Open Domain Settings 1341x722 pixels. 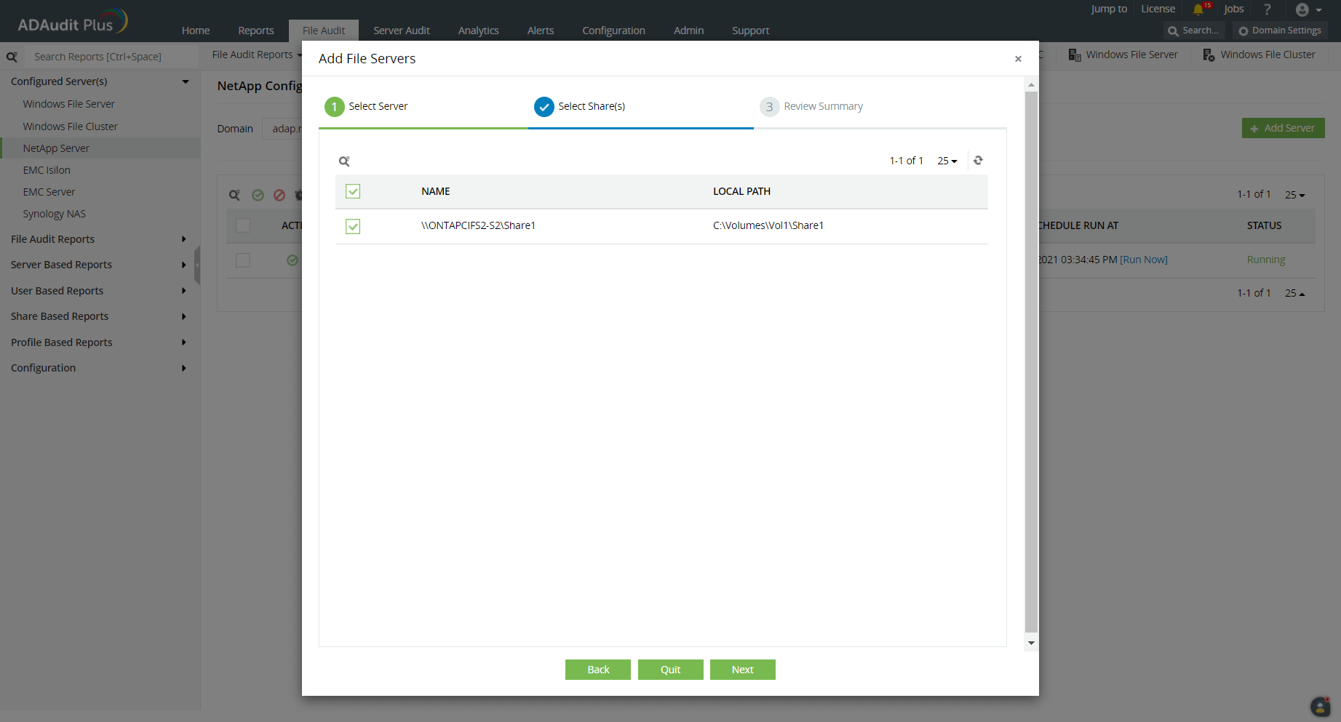click(1280, 31)
